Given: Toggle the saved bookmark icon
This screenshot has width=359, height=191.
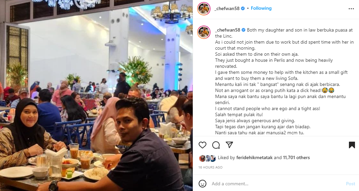Looking at the screenshot, I should [352, 145].
